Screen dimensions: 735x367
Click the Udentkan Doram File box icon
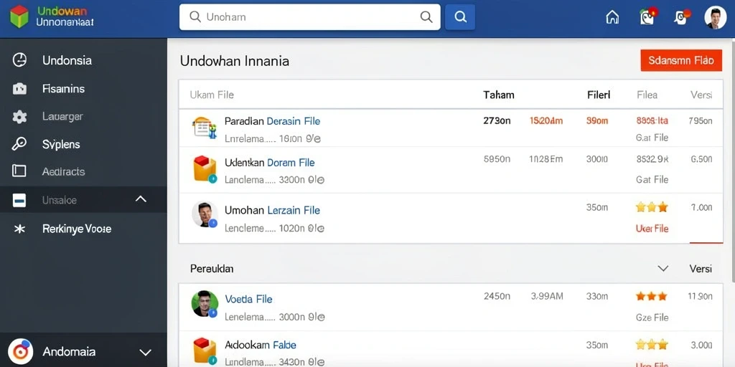[x=205, y=169]
